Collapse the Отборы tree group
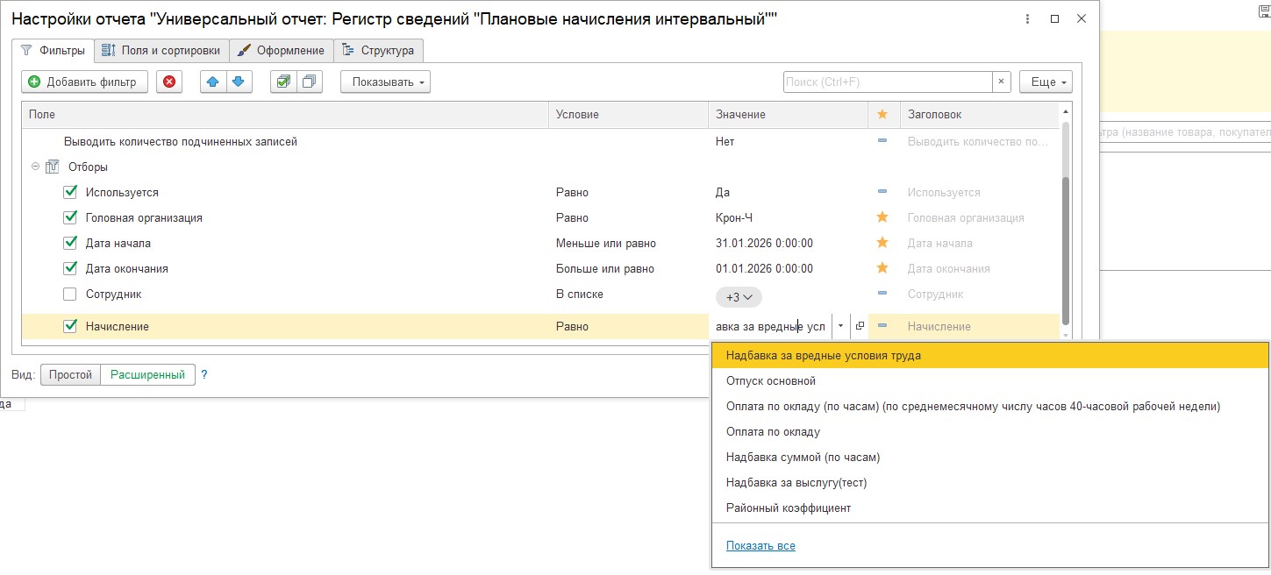 pos(35,167)
